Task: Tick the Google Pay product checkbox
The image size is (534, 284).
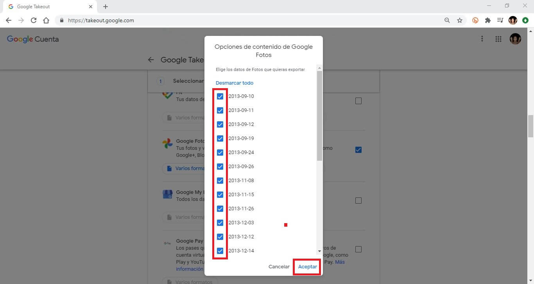Action: 358,249
